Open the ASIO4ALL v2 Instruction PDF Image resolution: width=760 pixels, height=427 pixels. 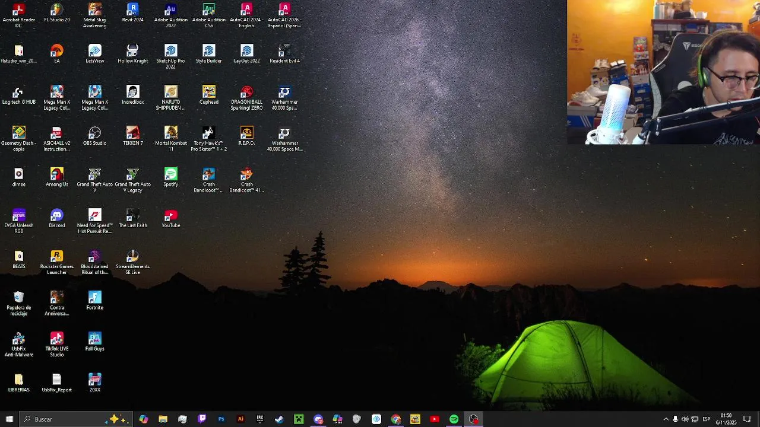coord(57,139)
